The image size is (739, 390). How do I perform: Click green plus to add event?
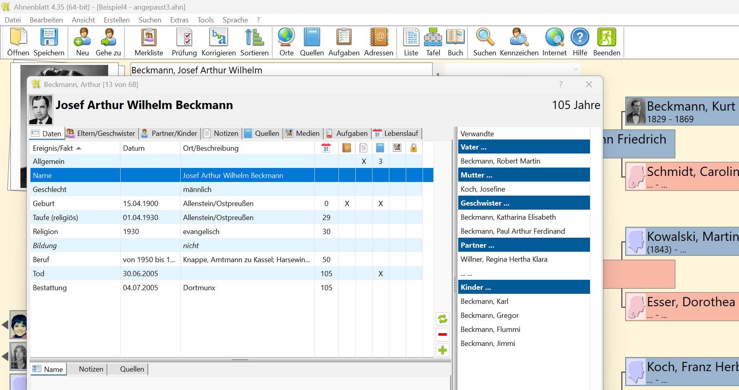click(x=443, y=350)
